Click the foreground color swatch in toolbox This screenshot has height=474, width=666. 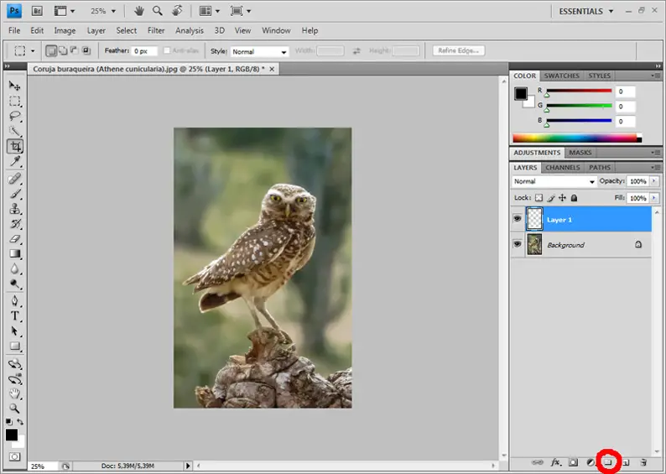click(12, 435)
